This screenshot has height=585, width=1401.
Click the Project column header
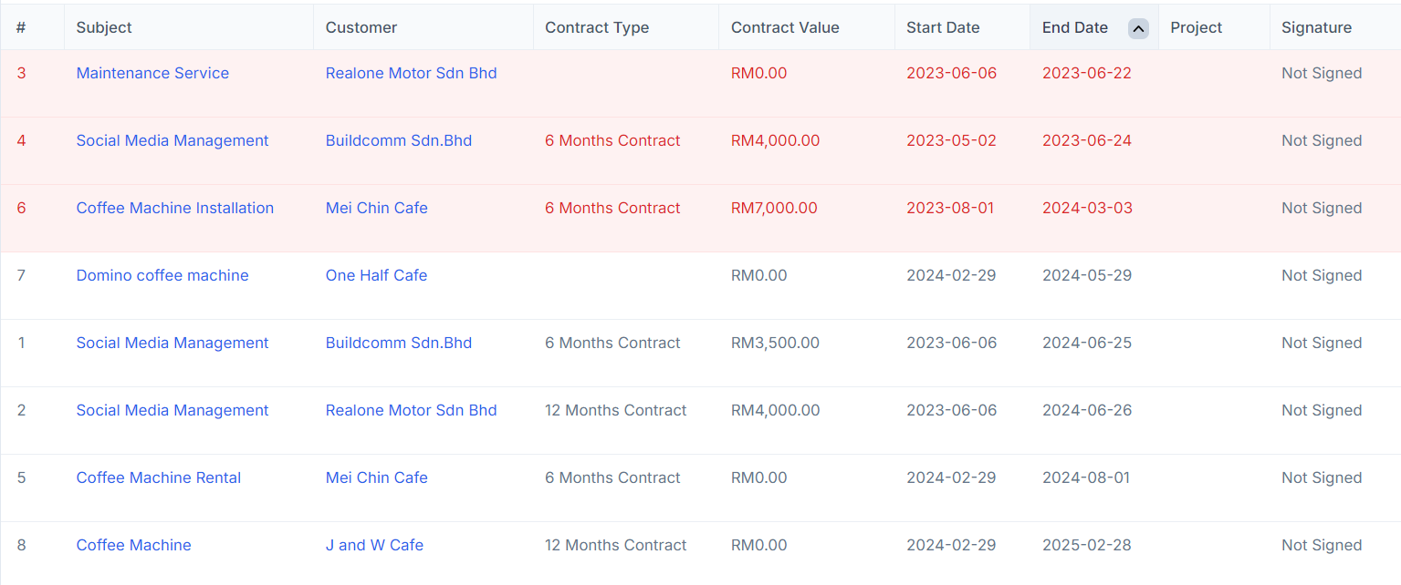tap(1196, 27)
